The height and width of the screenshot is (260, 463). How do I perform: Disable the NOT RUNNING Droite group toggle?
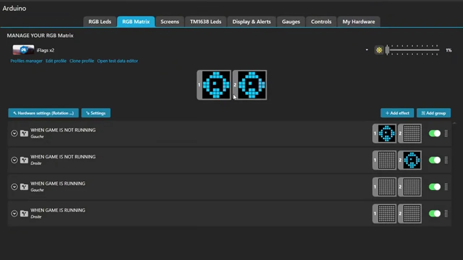click(x=435, y=160)
